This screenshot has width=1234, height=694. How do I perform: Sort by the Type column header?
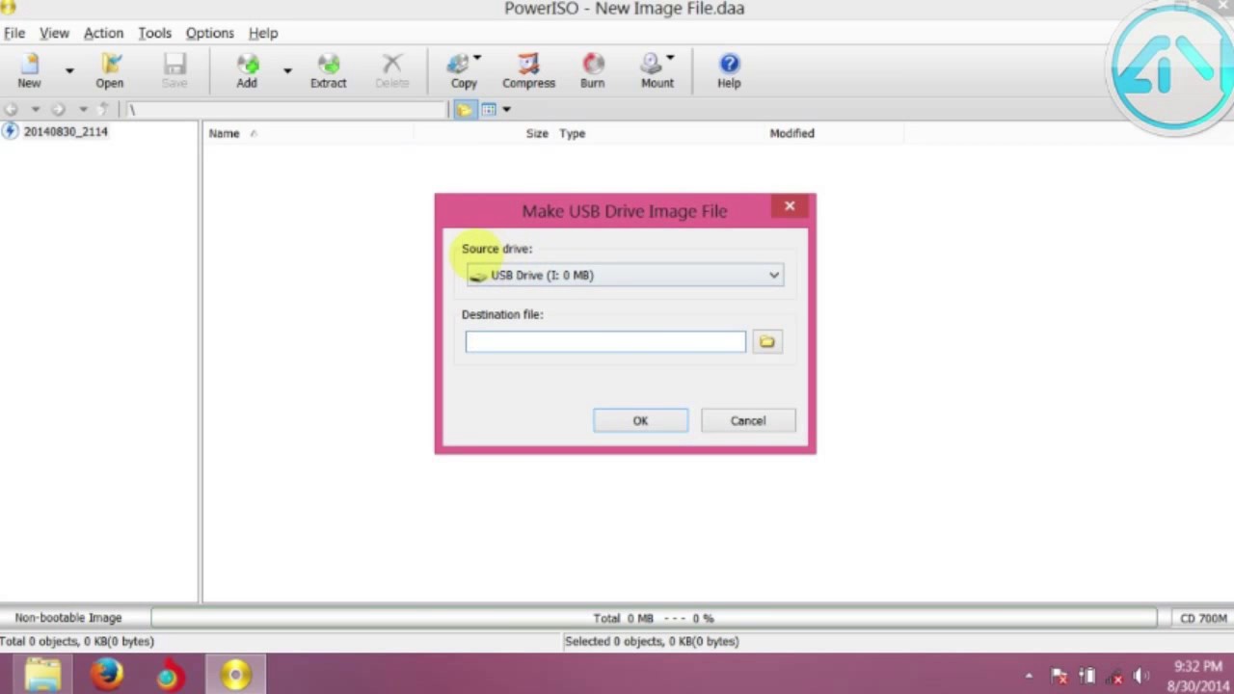point(572,134)
